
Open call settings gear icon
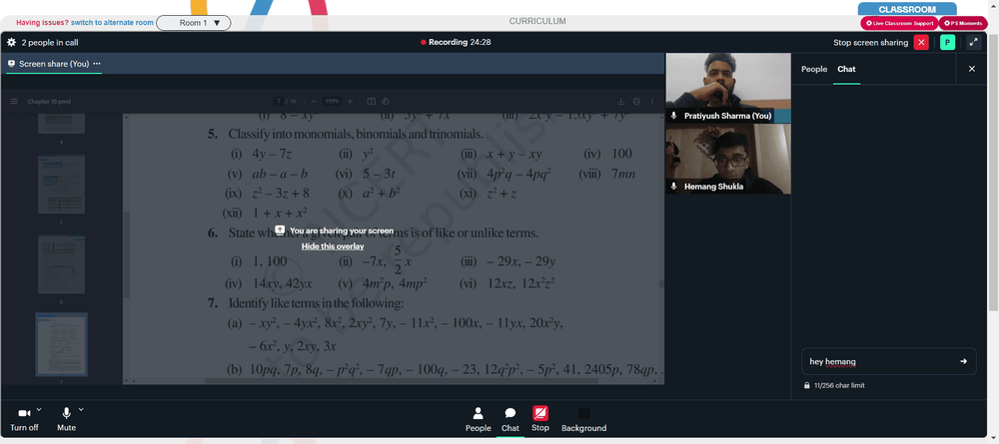pyautogui.click(x=11, y=43)
